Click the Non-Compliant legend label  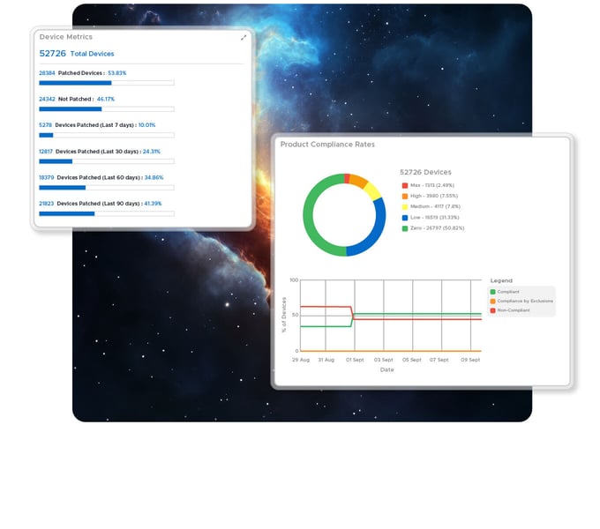(514, 310)
